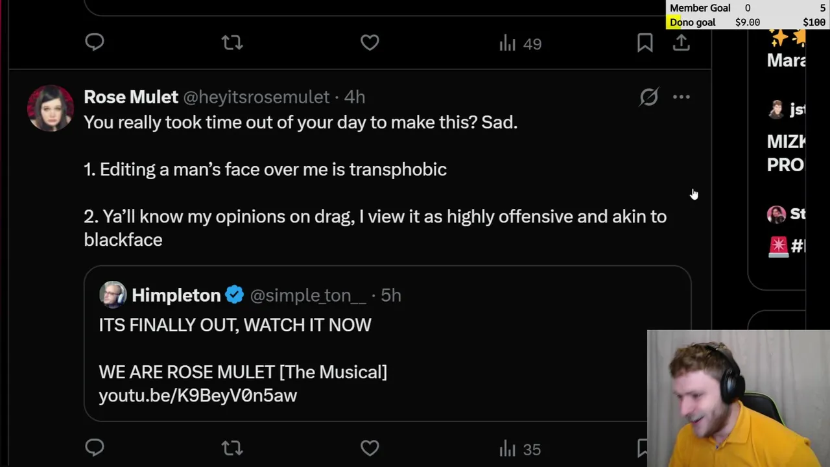Open Grok explain icon on Rose Mulet tweet
Viewport: 830px width, 467px height.
(x=648, y=97)
